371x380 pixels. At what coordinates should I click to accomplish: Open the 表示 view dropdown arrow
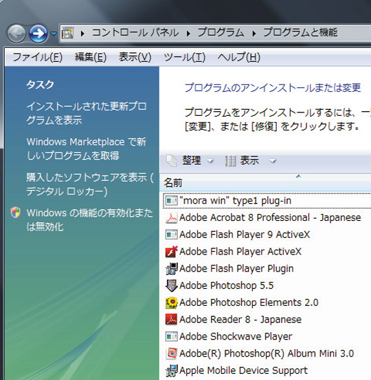click(x=273, y=161)
